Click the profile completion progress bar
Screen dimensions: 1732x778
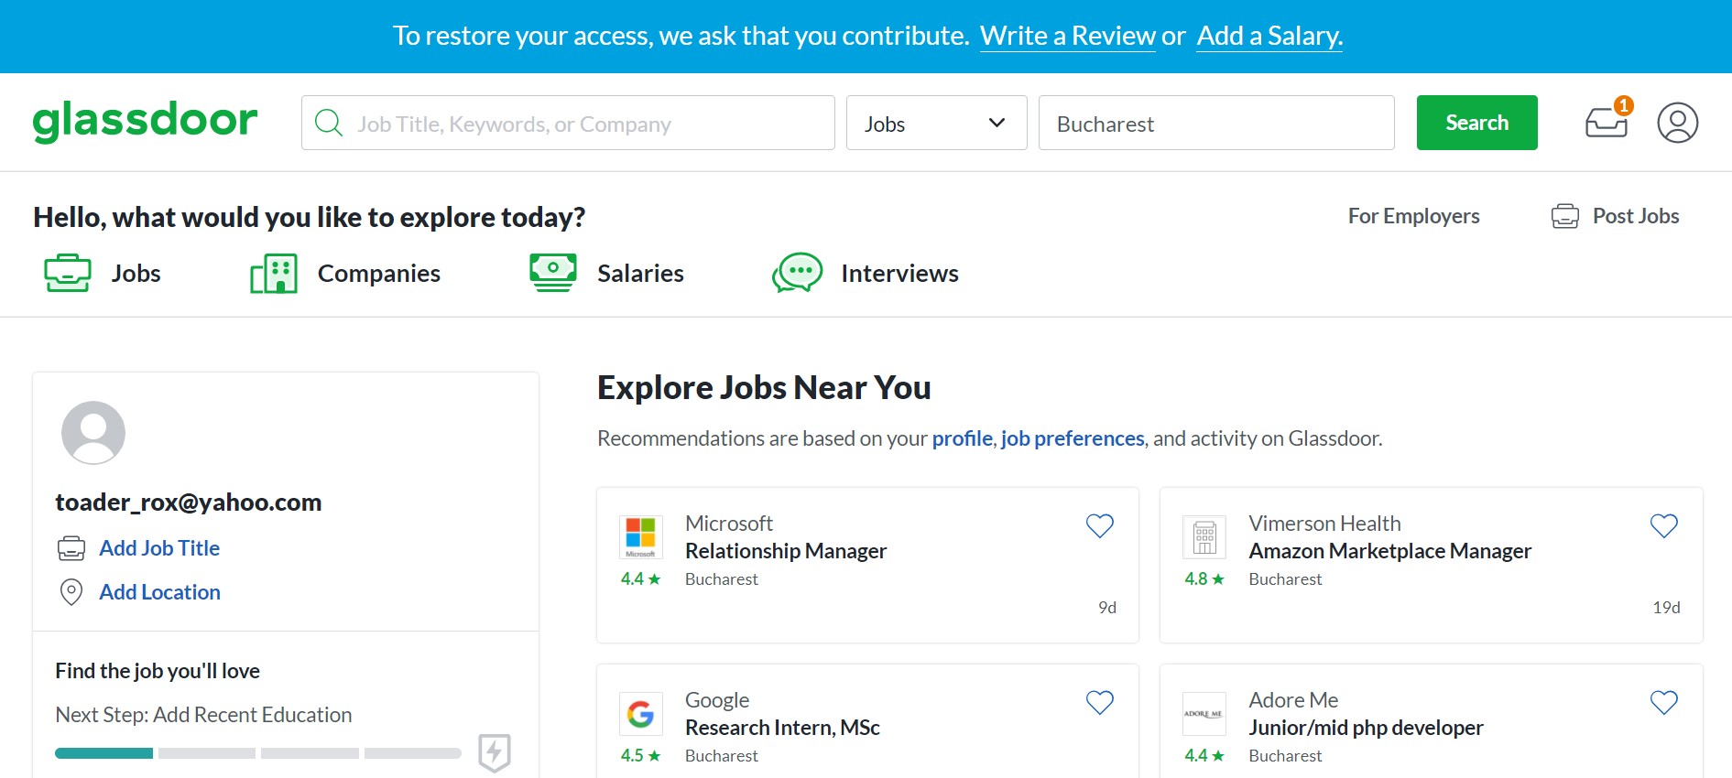(x=258, y=753)
